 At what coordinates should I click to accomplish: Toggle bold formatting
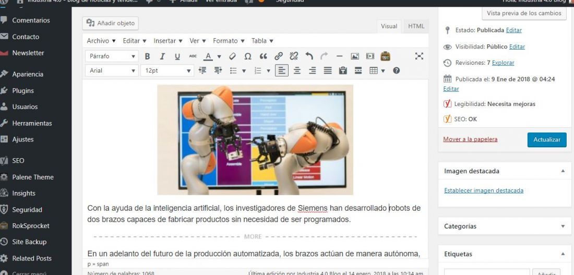148,56
